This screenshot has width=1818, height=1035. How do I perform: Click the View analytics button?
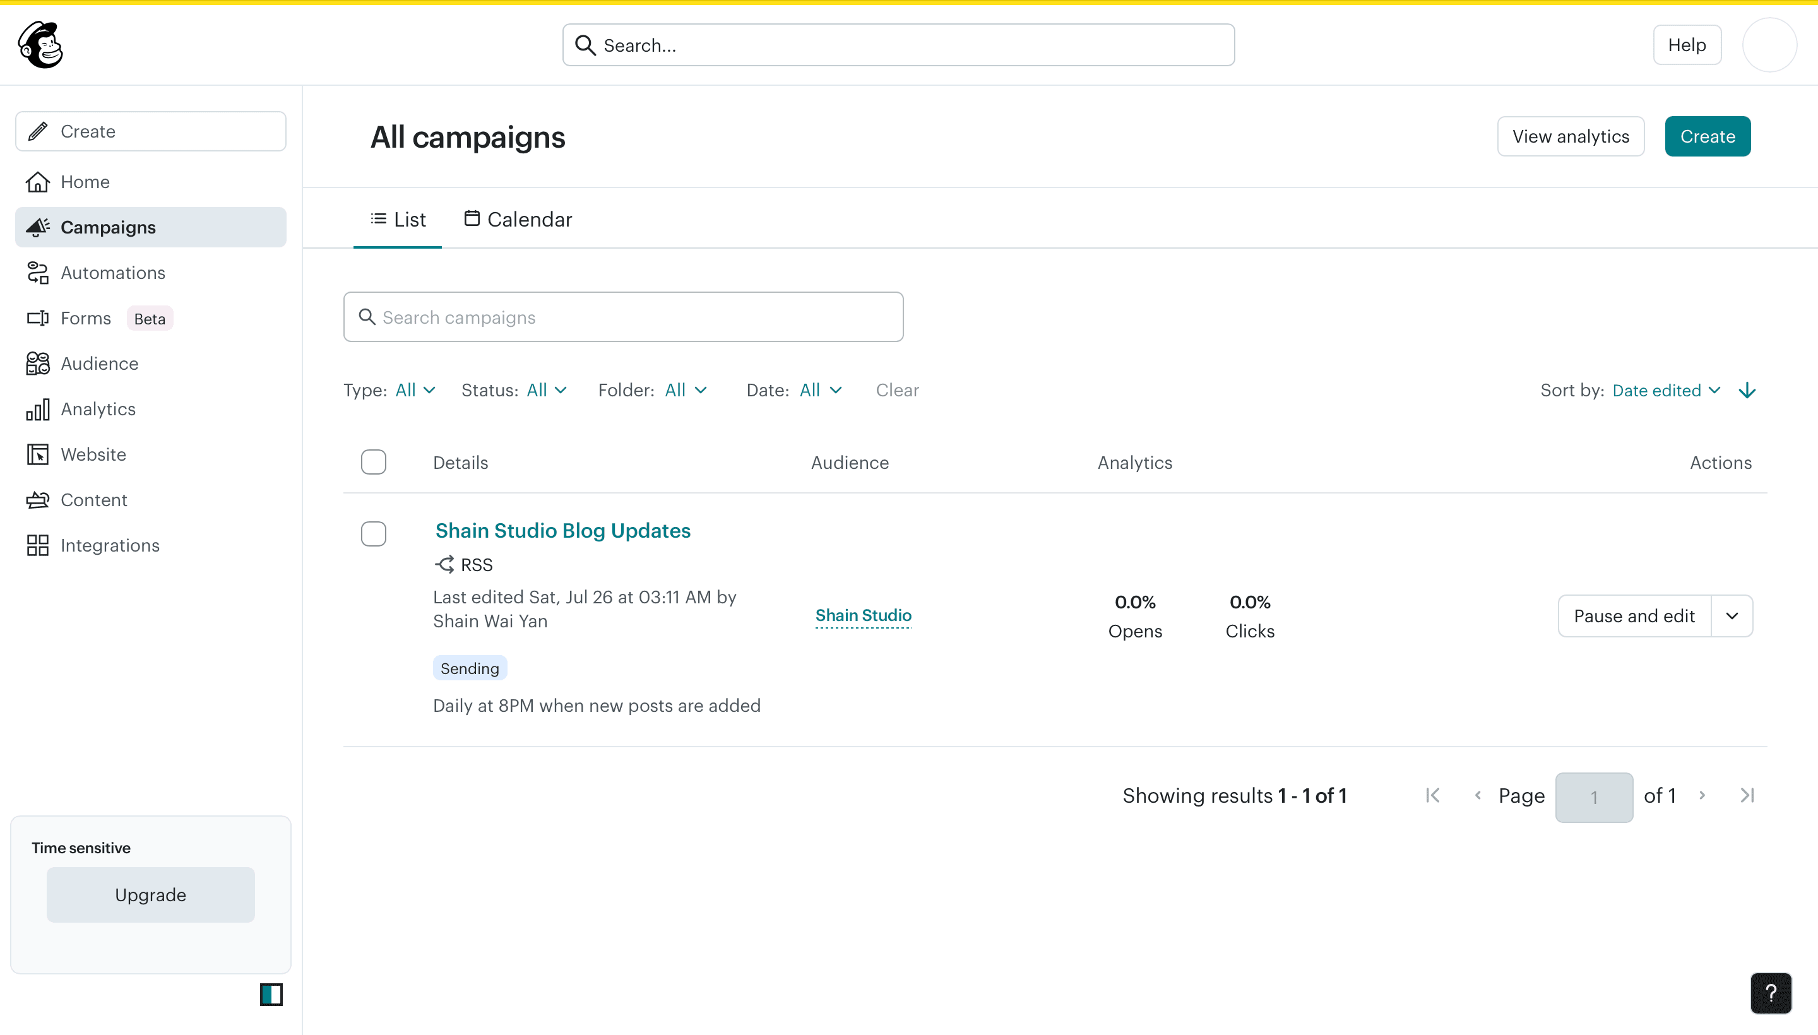point(1570,136)
